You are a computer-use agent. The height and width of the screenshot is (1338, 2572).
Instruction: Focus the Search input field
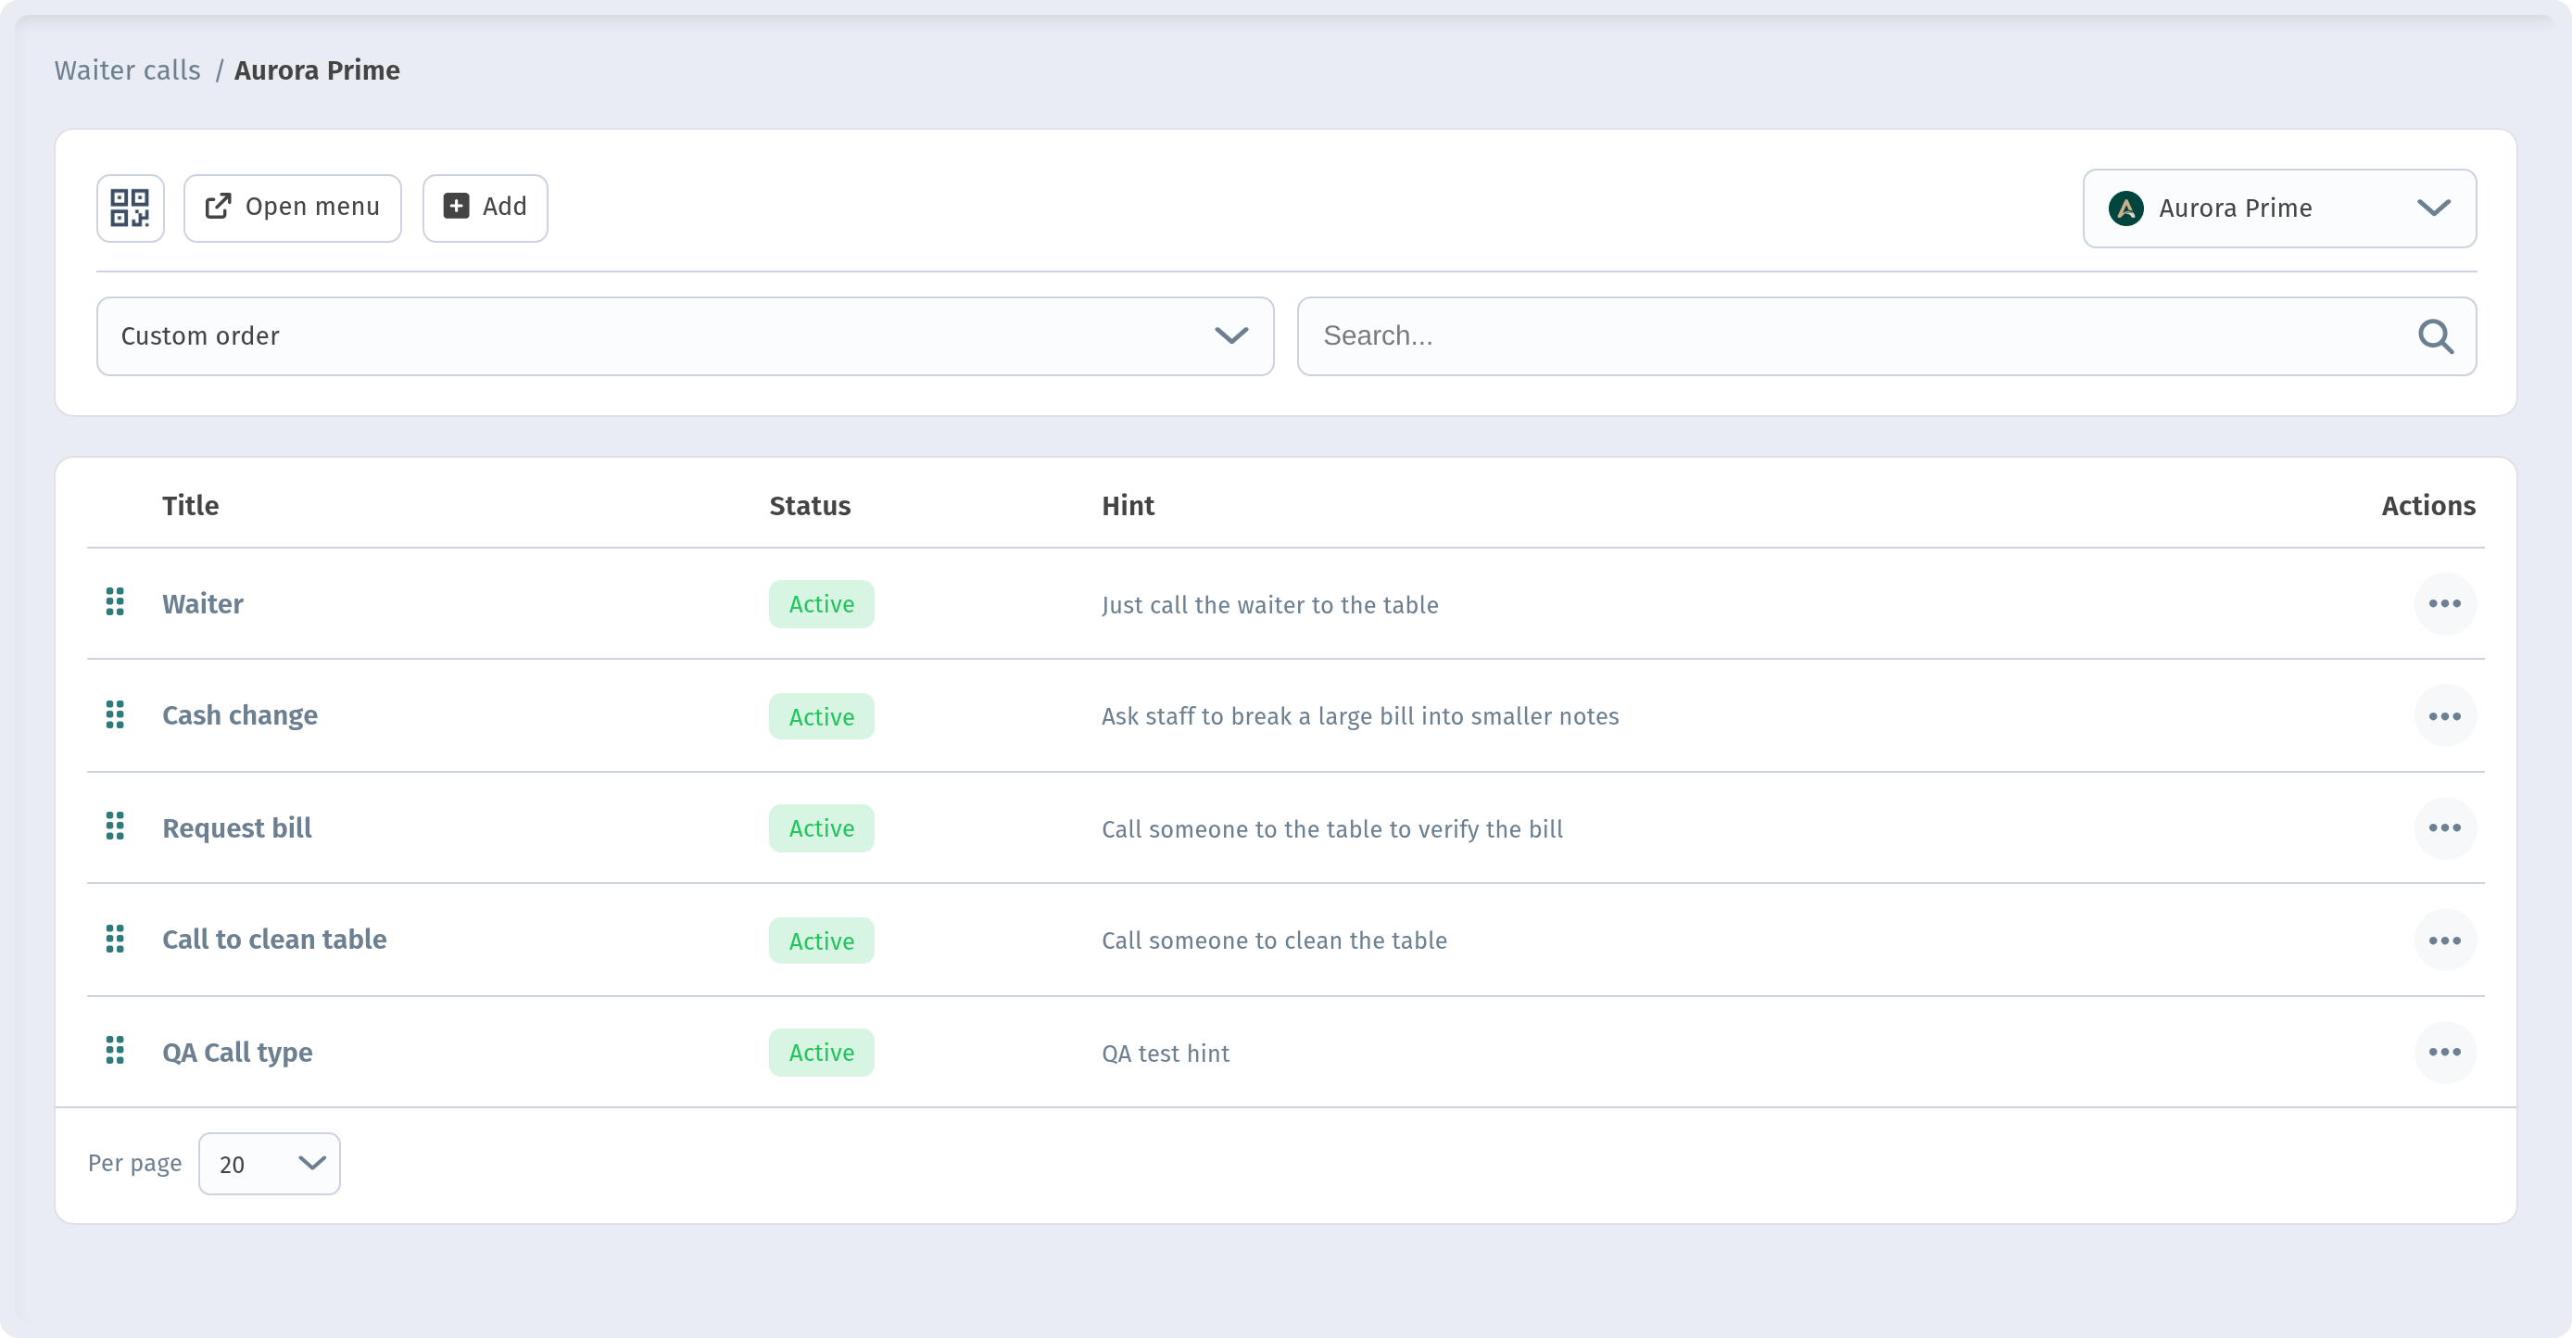[1886, 336]
